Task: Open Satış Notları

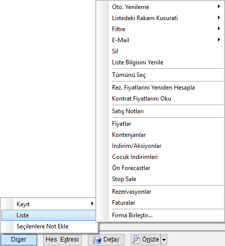Action: click(160, 111)
